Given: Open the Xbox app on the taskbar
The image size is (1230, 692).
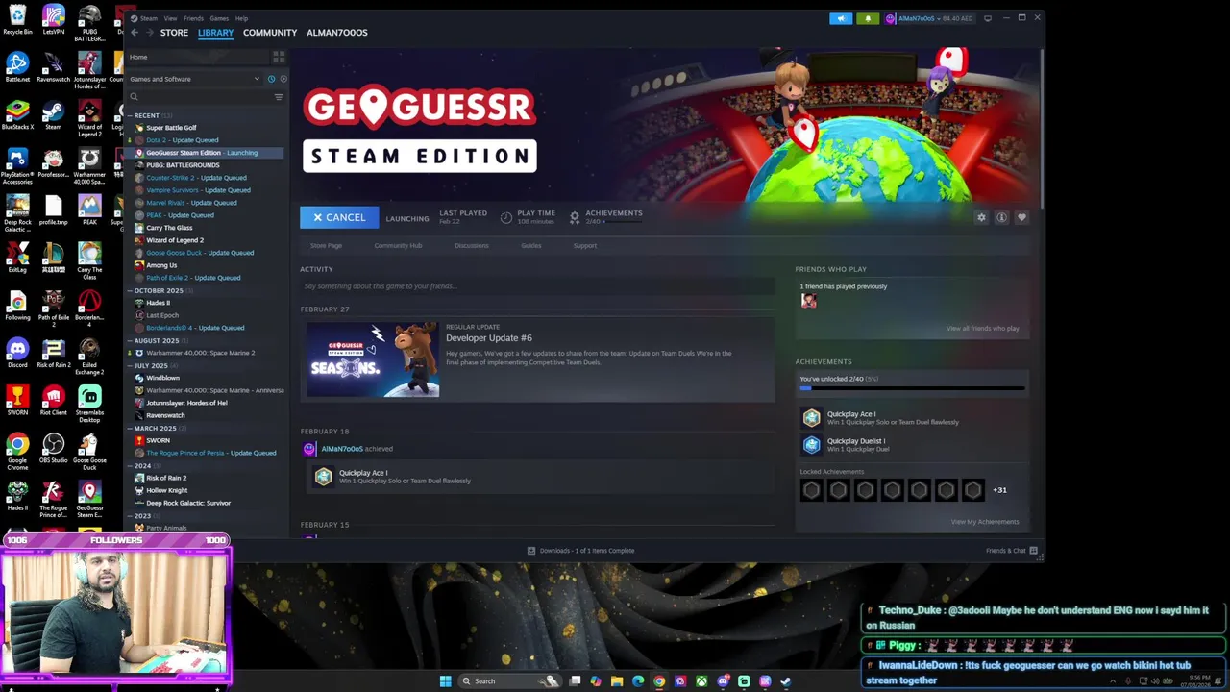Looking at the screenshot, I should (701, 681).
